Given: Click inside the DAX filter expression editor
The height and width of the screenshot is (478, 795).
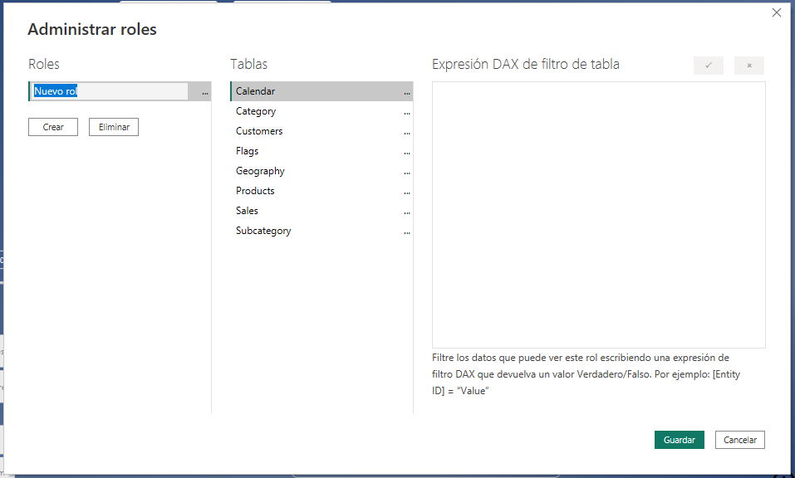Looking at the screenshot, I should tap(598, 214).
